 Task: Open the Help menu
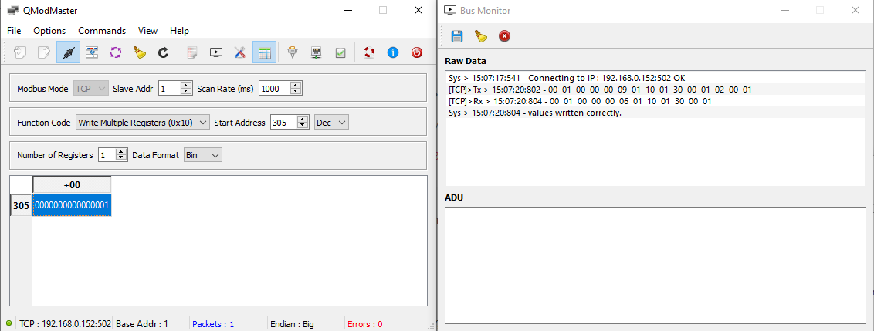click(x=179, y=31)
